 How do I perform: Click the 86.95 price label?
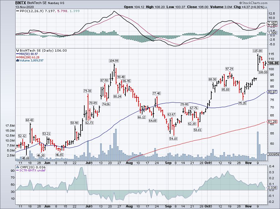click(127, 81)
